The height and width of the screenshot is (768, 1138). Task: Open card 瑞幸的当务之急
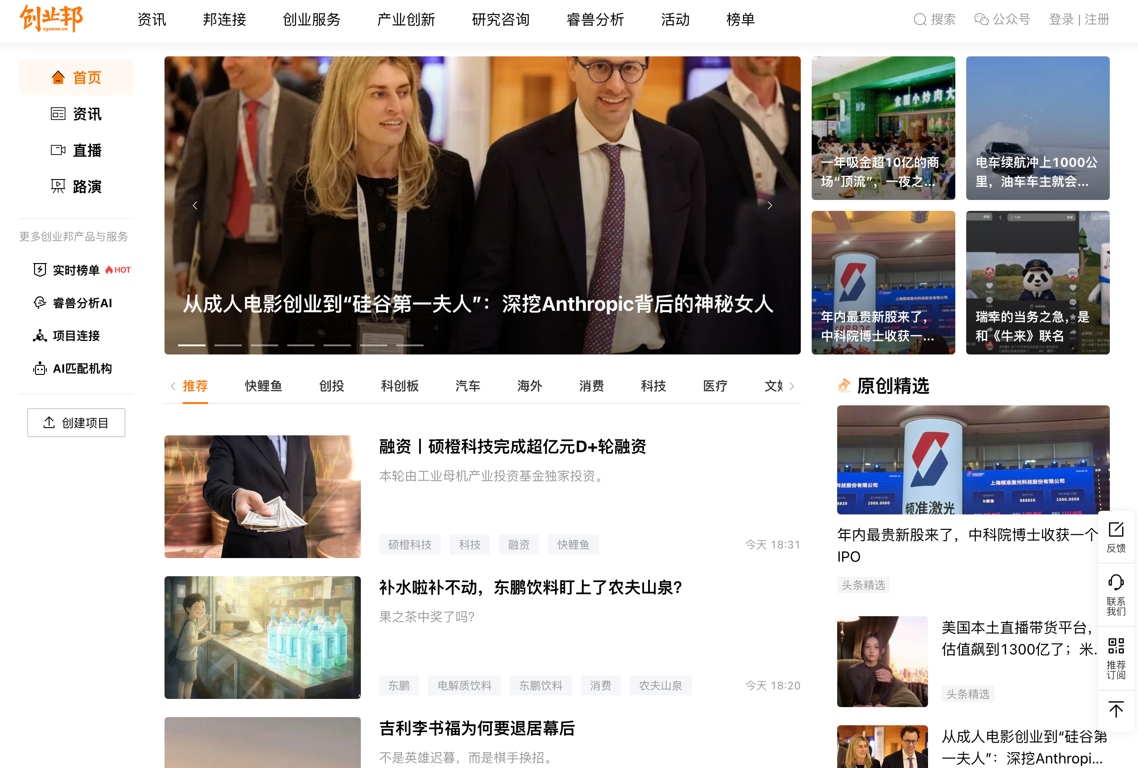[1038, 282]
